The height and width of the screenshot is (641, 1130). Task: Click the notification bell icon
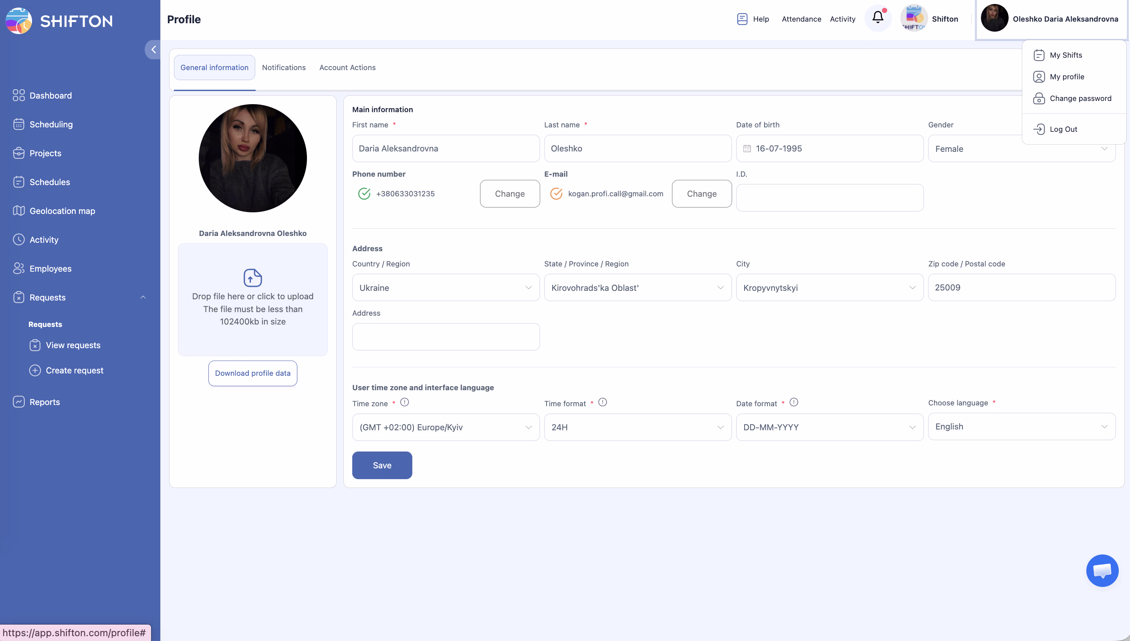[877, 18]
